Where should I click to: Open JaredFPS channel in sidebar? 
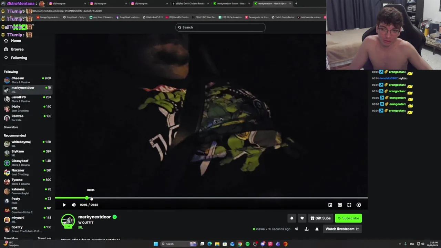point(28,99)
